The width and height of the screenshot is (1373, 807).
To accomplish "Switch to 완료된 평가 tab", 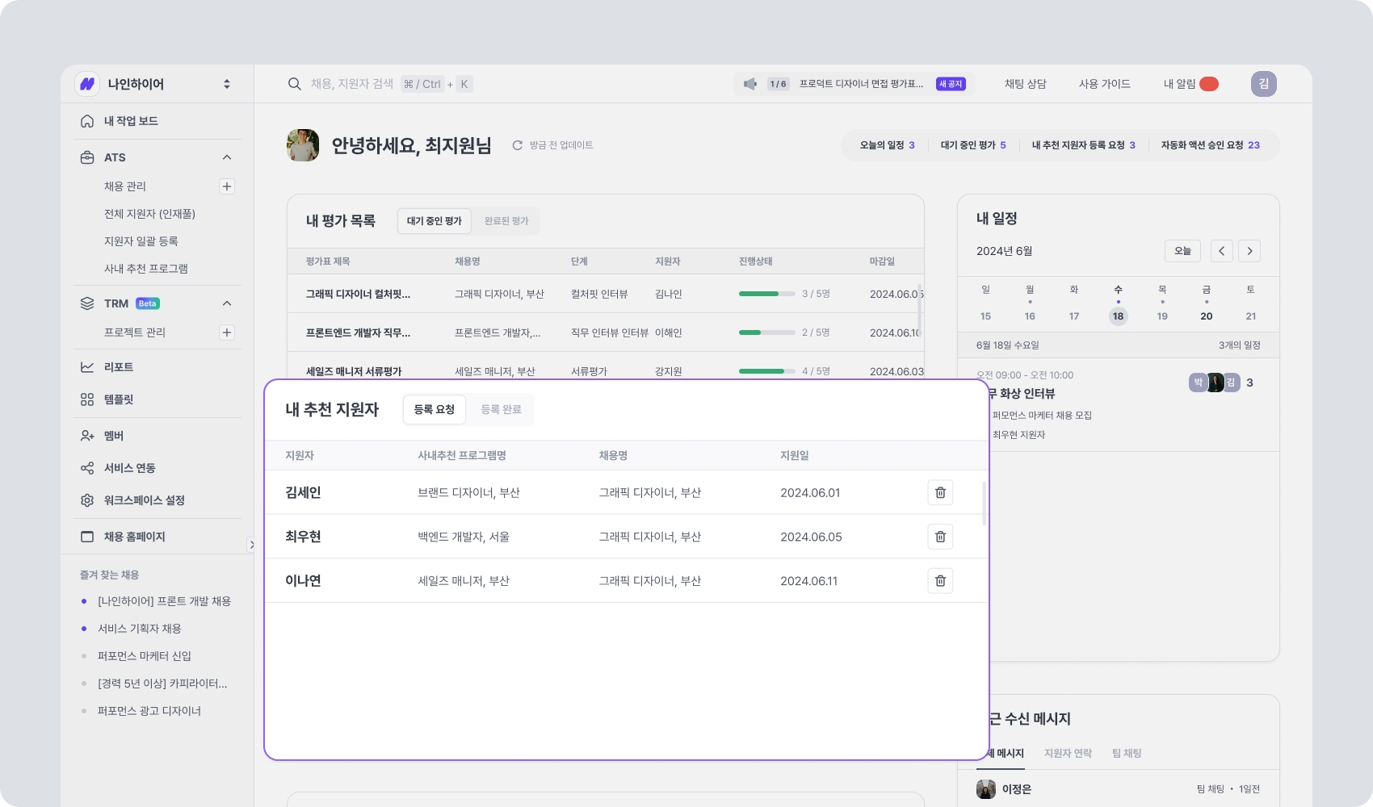I will click(506, 221).
